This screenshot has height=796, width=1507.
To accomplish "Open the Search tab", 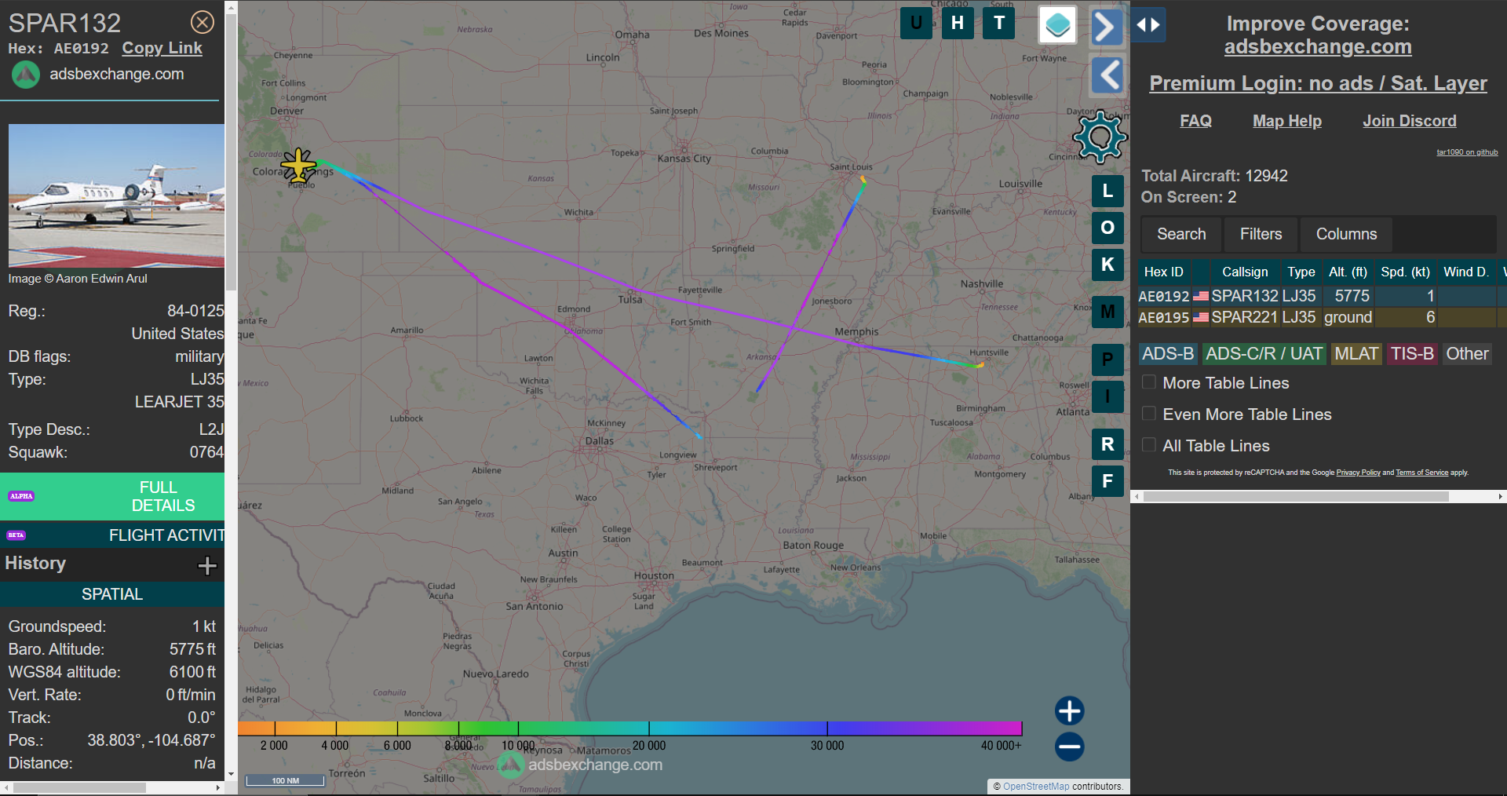I will (x=1181, y=234).
